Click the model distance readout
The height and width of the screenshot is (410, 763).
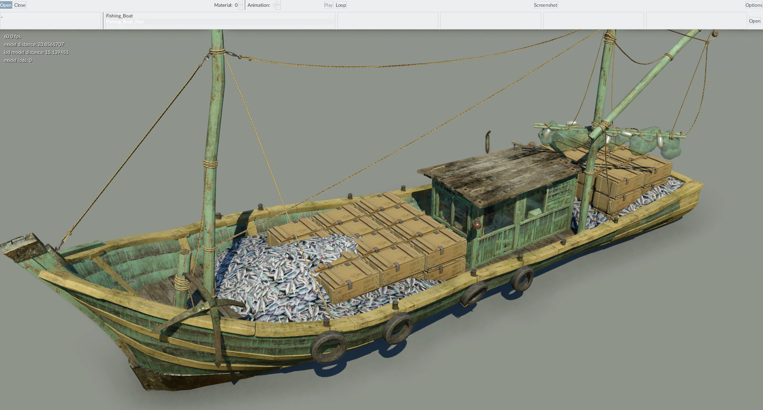pyautogui.click(x=34, y=44)
